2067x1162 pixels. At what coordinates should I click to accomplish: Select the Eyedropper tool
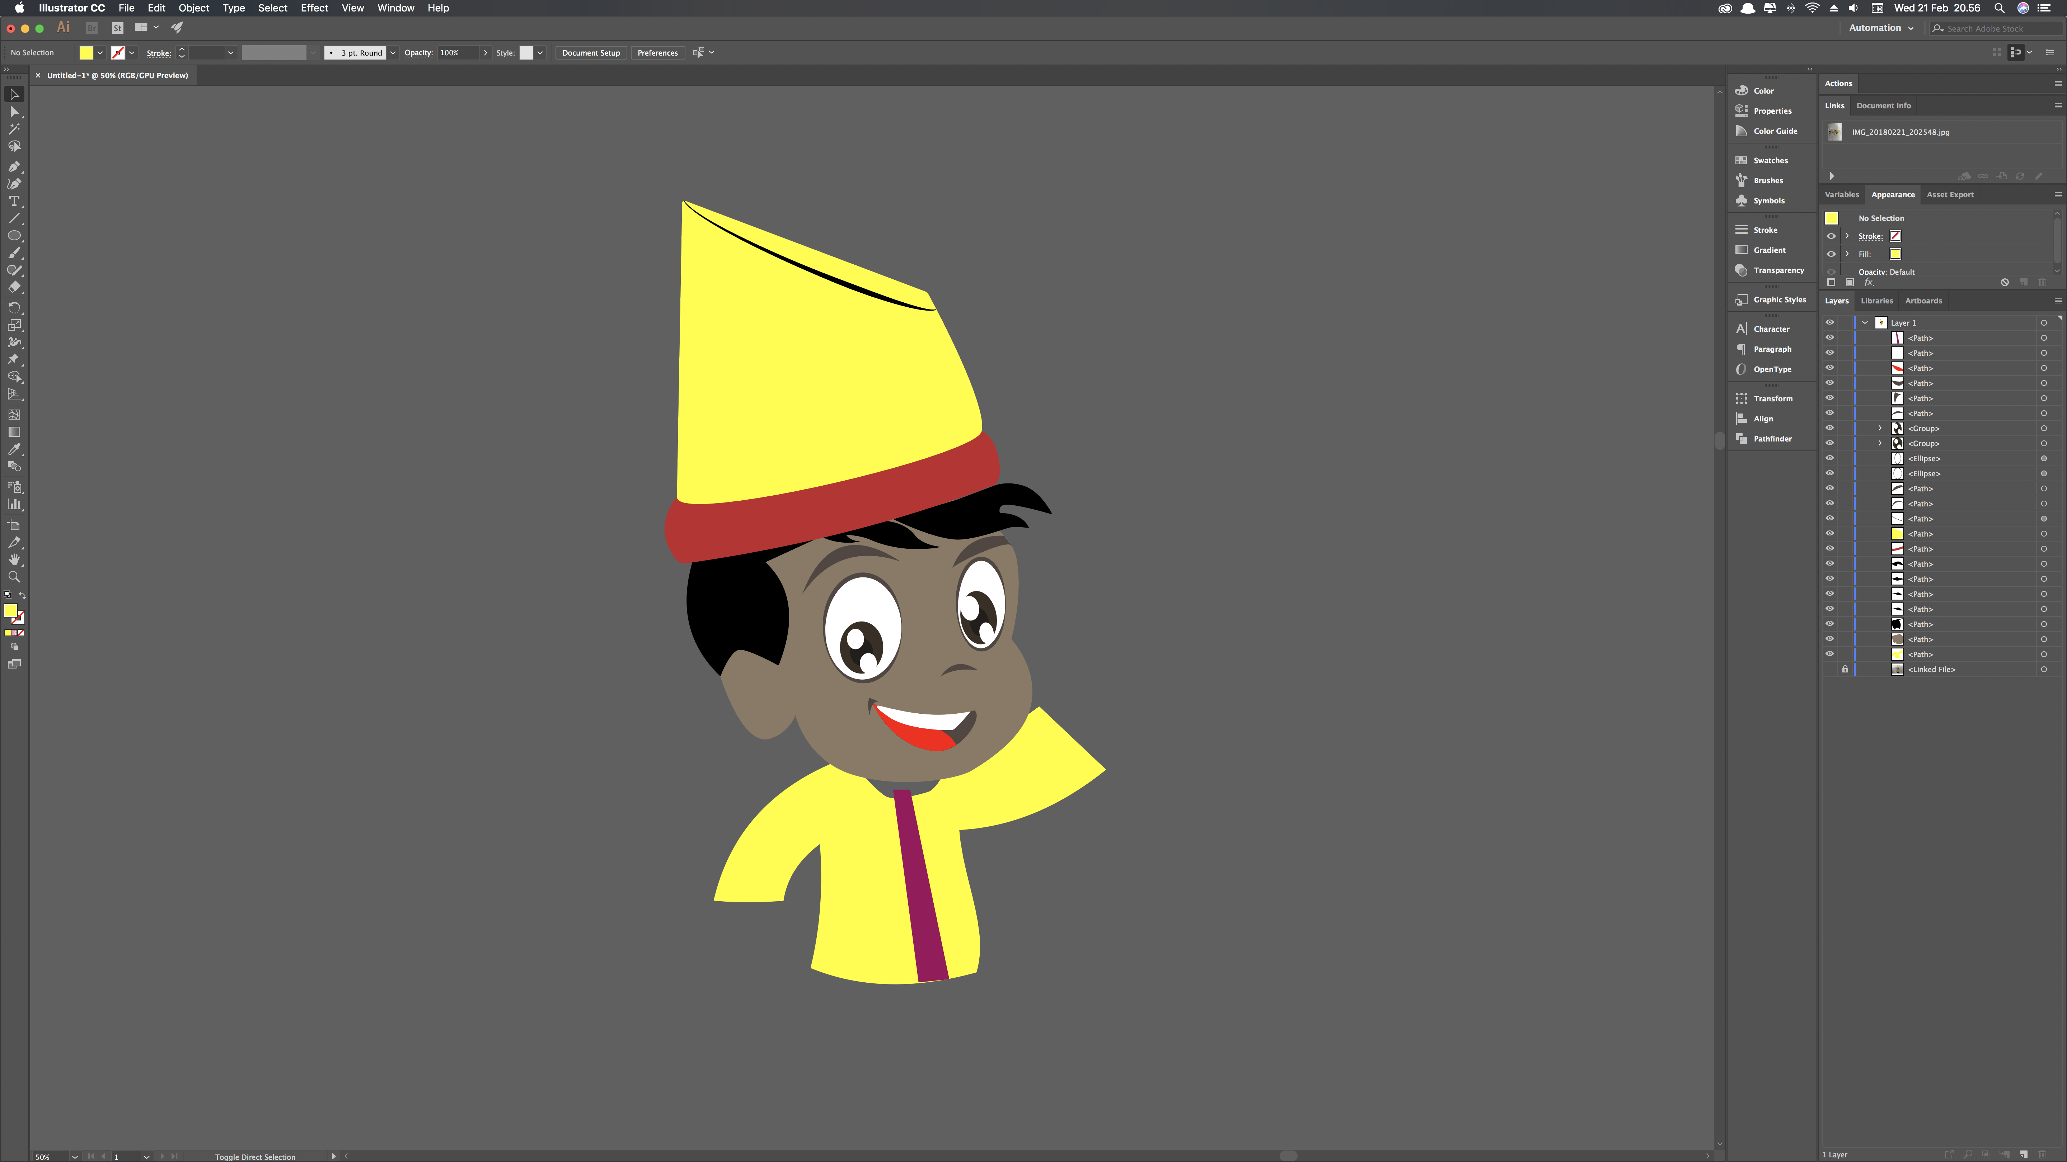coord(14,449)
